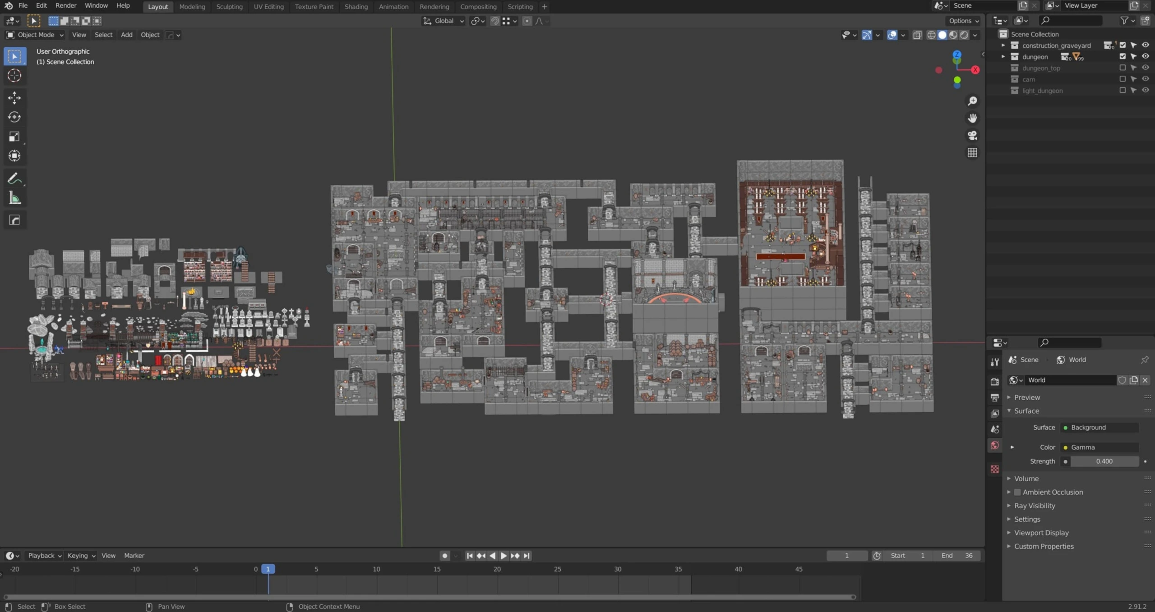Select the Measure tool
This screenshot has width=1155, height=612.
[x=14, y=198]
